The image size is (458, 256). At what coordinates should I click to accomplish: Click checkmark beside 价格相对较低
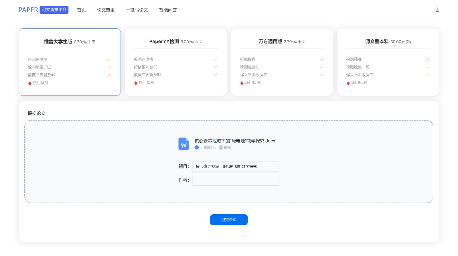coord(216,67)
